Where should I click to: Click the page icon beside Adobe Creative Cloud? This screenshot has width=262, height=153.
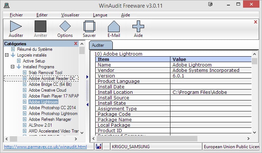coord(24,90)
